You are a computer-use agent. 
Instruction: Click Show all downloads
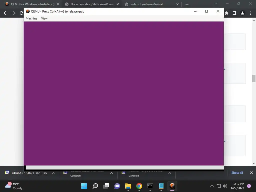[x=237, y=173]
